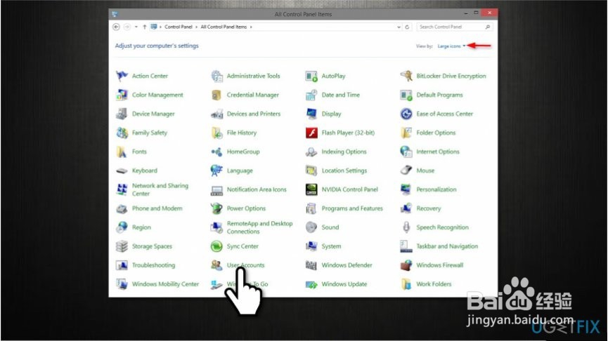Click the Family Safety icon
The width and height of the screenshot is (608, 341).
(x=122, y=133)
